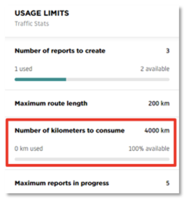Click the USAGE LIMITS heading

coord(42,13)
